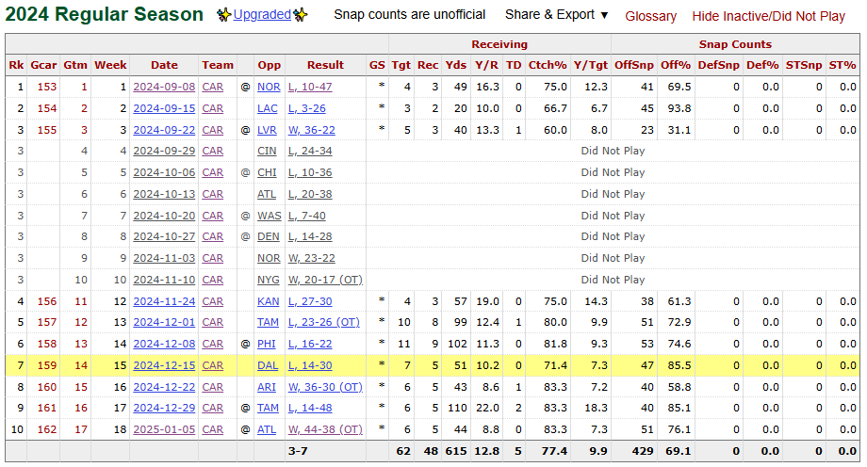
Task: Open box score L, 23-26 (OT)
Action: (x=323, y=322)
